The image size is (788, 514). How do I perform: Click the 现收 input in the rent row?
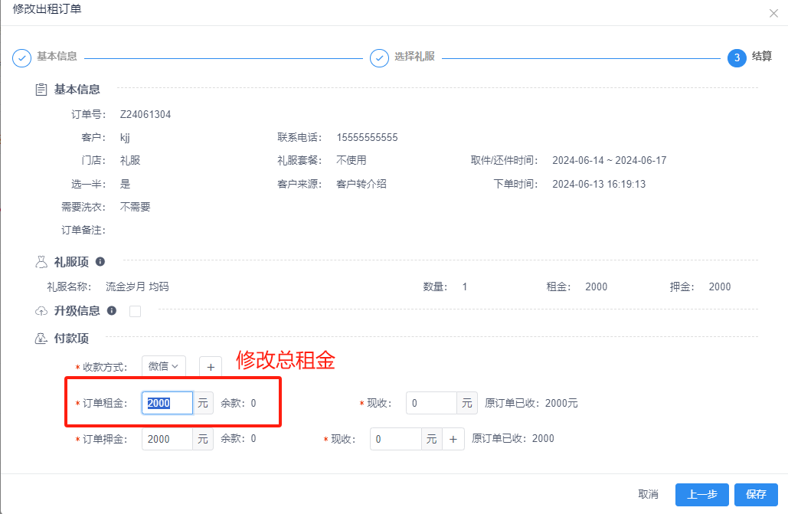click(430, 403)
